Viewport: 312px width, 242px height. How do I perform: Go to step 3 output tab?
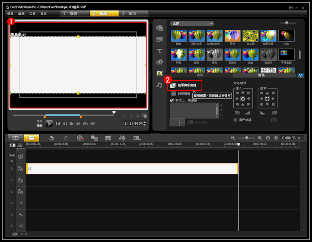(134, 13)
